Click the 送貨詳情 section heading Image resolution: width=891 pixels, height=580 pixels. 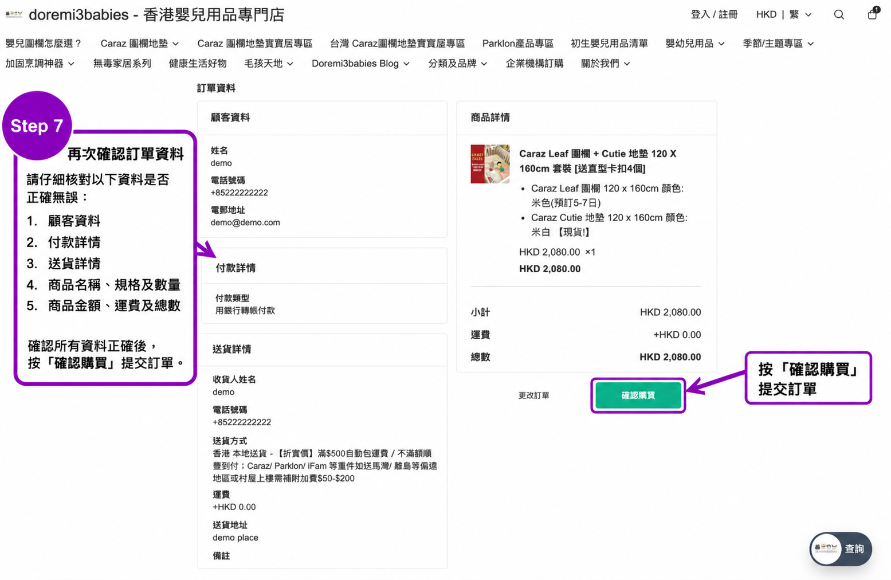pyautogui.click(x=231, y=349)
